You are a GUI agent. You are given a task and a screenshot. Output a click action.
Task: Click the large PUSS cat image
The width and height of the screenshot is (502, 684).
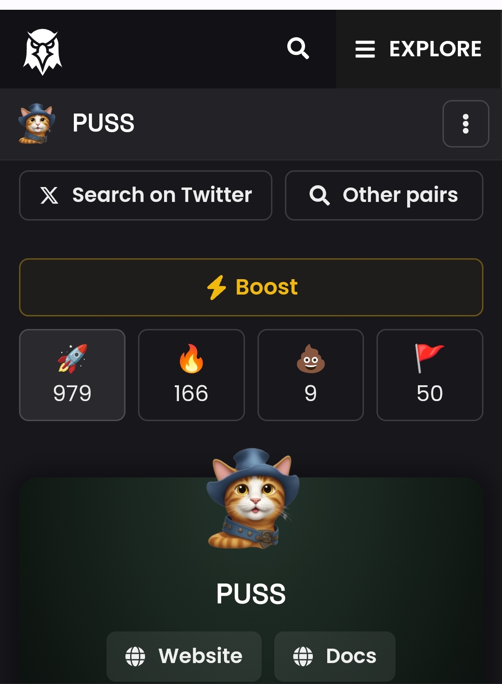(252, 499)
